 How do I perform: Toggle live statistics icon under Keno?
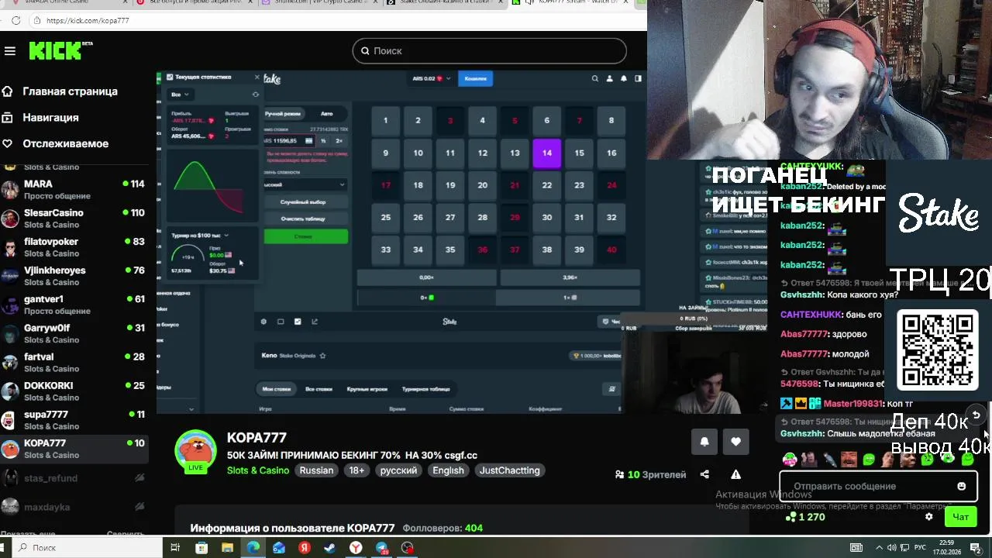coord(298,322)
